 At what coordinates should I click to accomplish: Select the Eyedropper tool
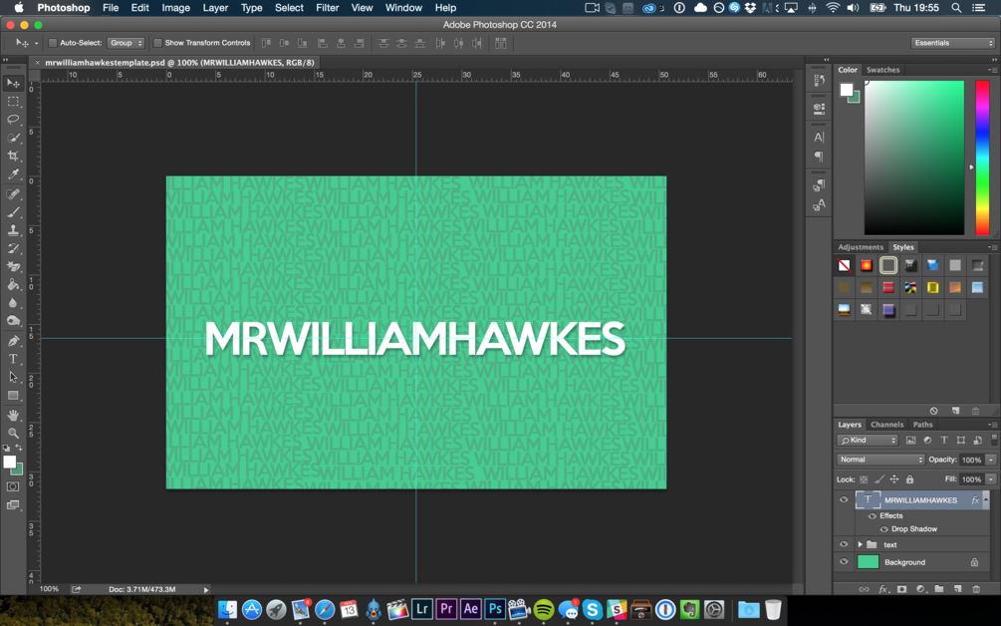click(13, 173)
